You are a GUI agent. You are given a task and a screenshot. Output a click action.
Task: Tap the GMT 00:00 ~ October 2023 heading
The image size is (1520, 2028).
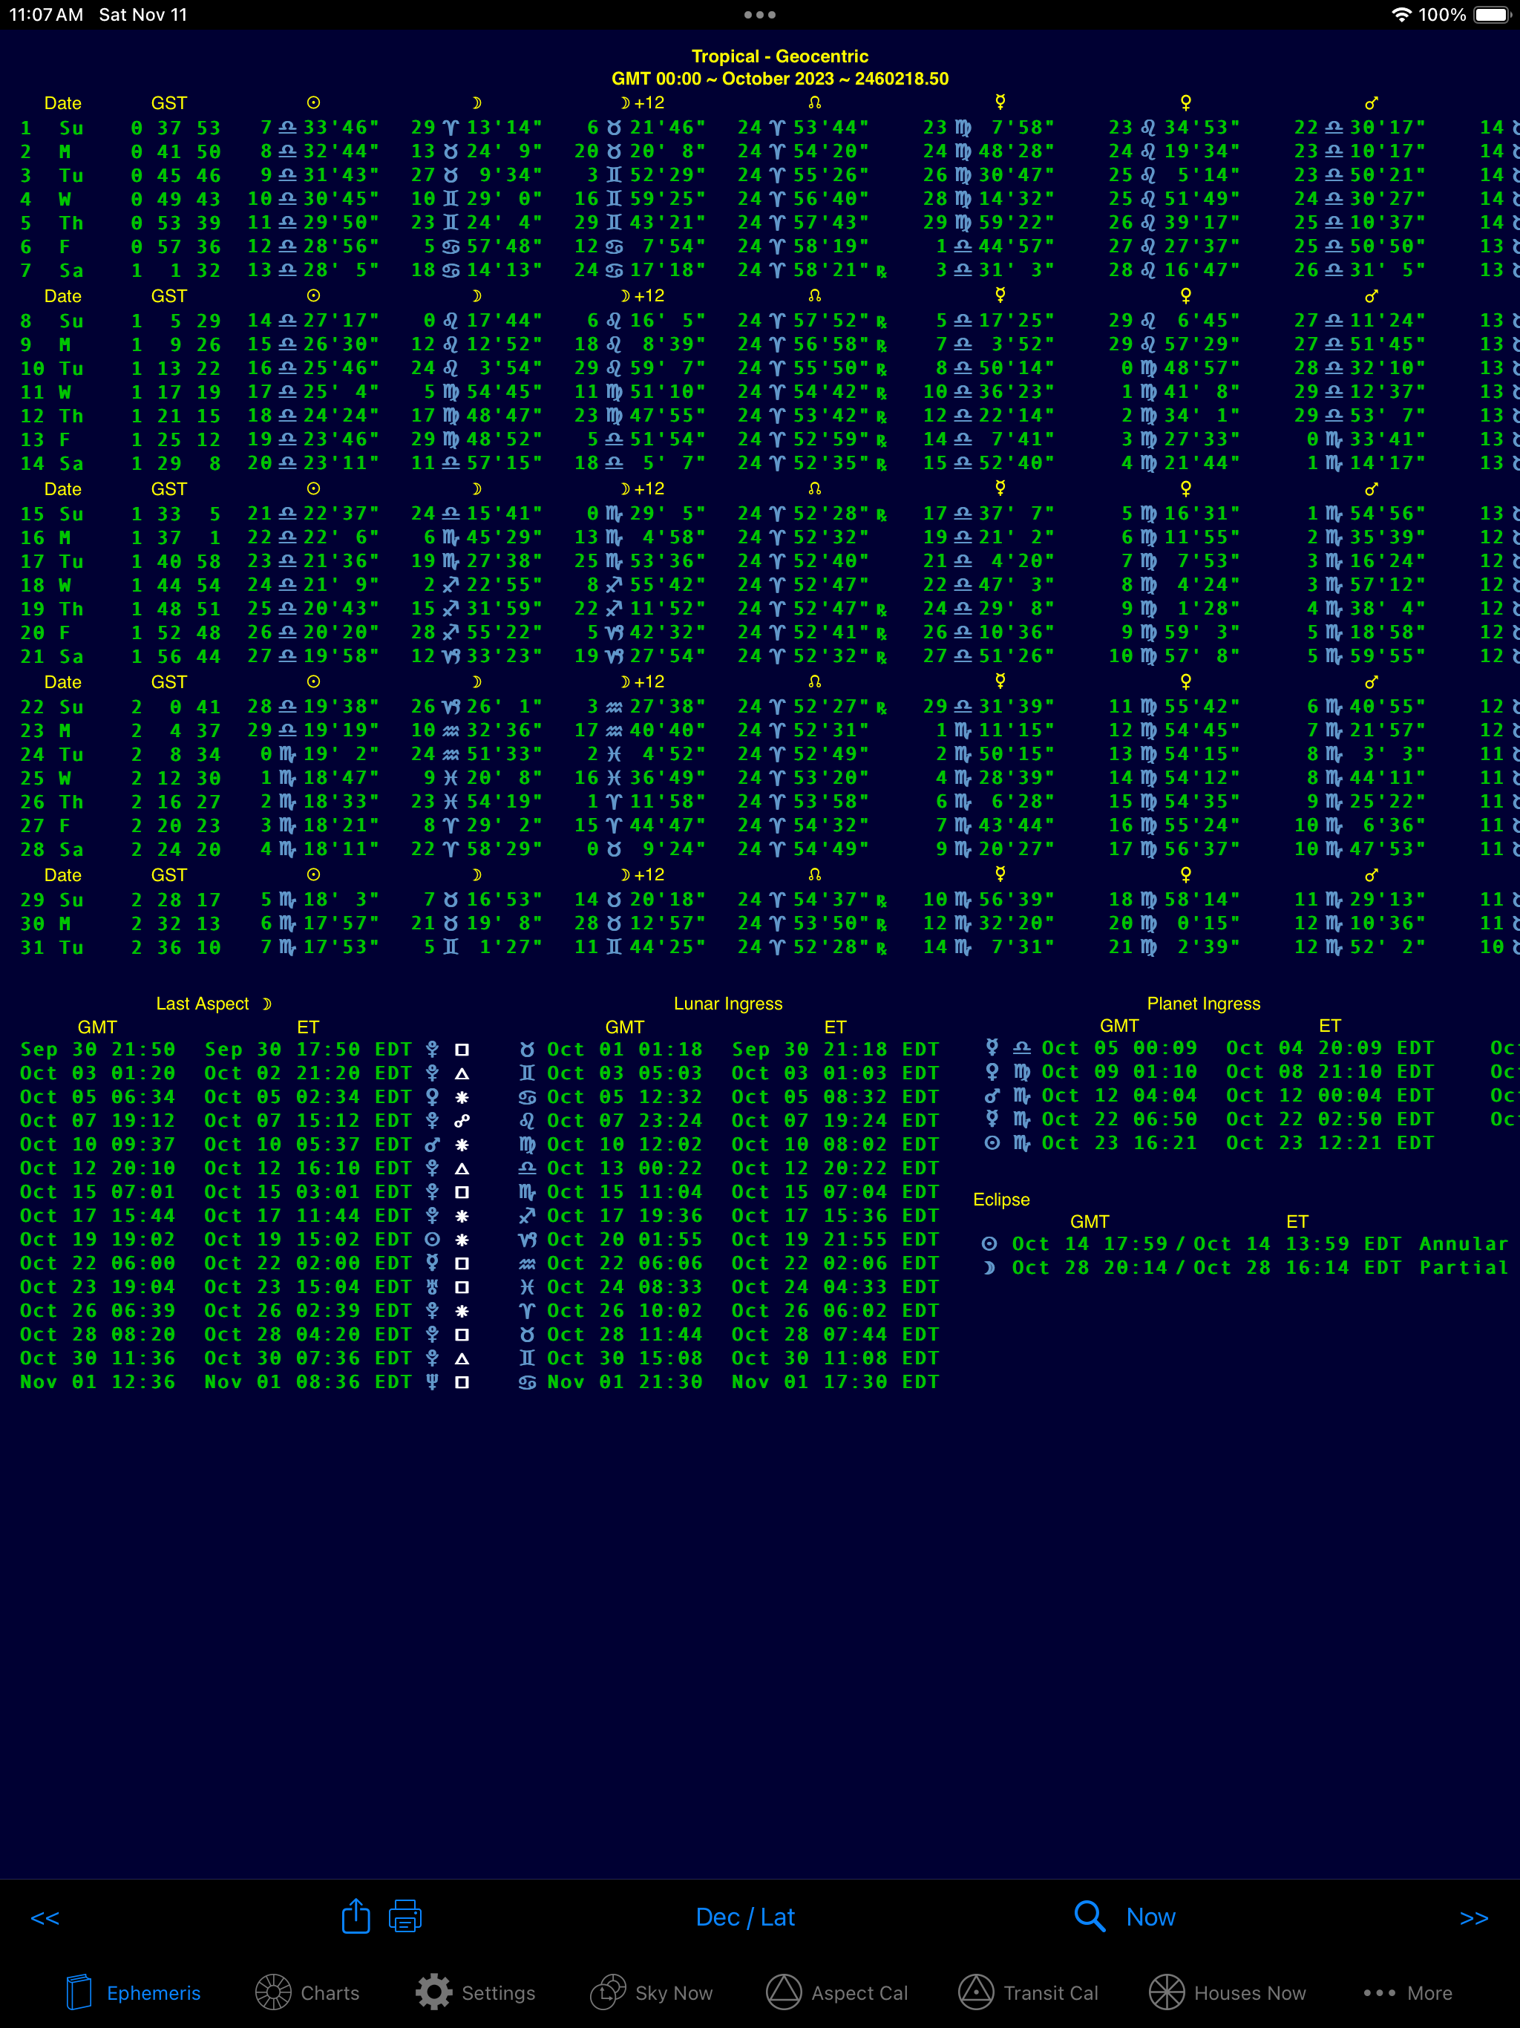(779, 79)
